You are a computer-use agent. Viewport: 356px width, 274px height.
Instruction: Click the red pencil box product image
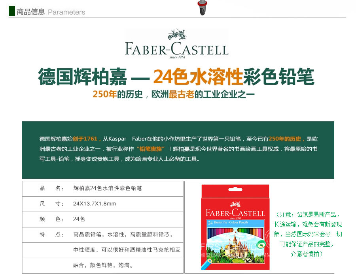(x=235, y=227)
